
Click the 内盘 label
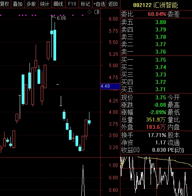173,127
